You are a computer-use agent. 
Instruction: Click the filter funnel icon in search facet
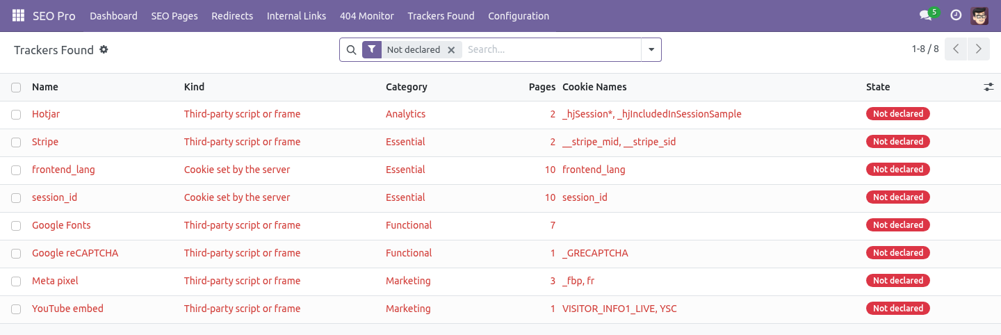coord(372,49)
